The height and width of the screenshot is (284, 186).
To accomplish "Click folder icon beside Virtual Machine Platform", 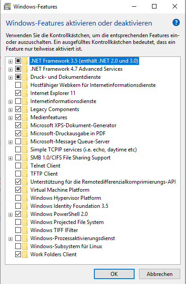I will click(25, 190).
